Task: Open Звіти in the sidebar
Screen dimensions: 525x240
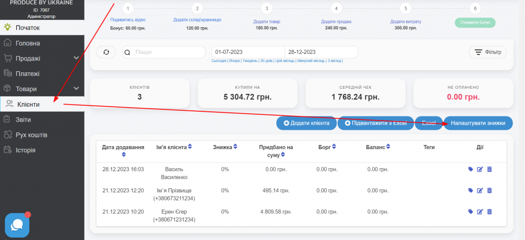Action: click(23, 119)
